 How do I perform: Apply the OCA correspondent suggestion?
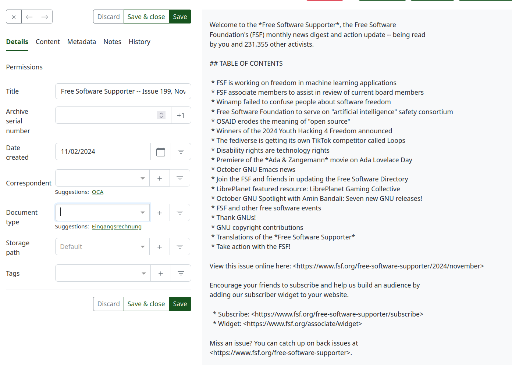[97, 192]
